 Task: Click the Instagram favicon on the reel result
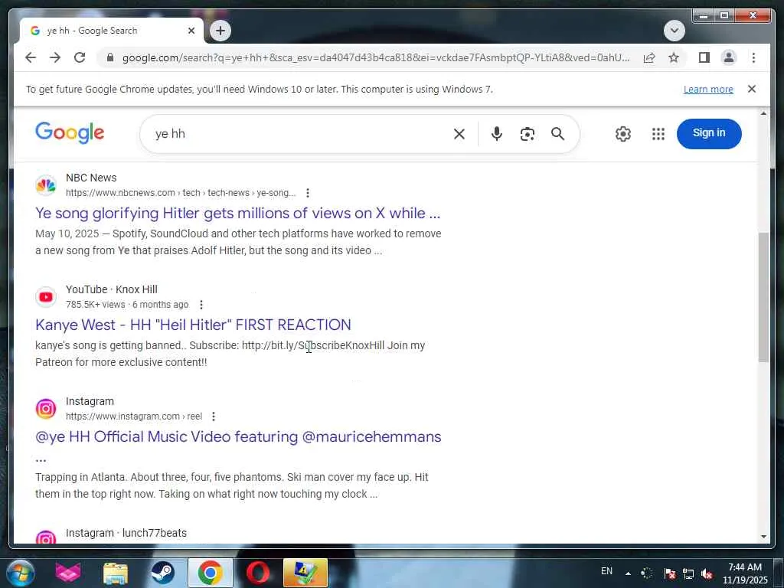45,409
